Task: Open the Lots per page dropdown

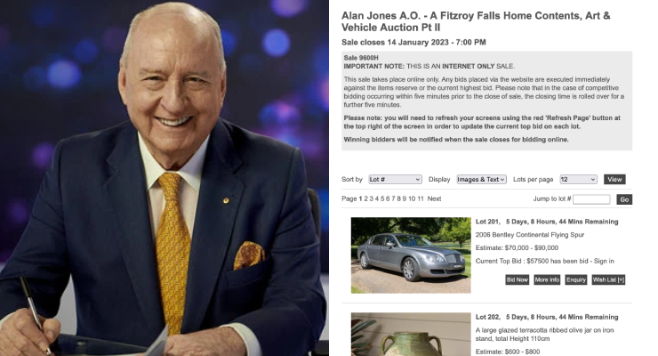Action: click(578, 179)
